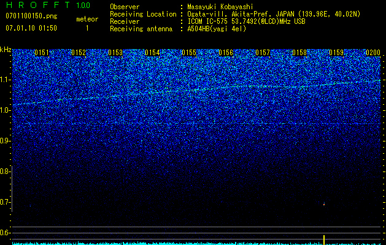Click the Receiver field label

pyautogui.click(x=125, y=21)
